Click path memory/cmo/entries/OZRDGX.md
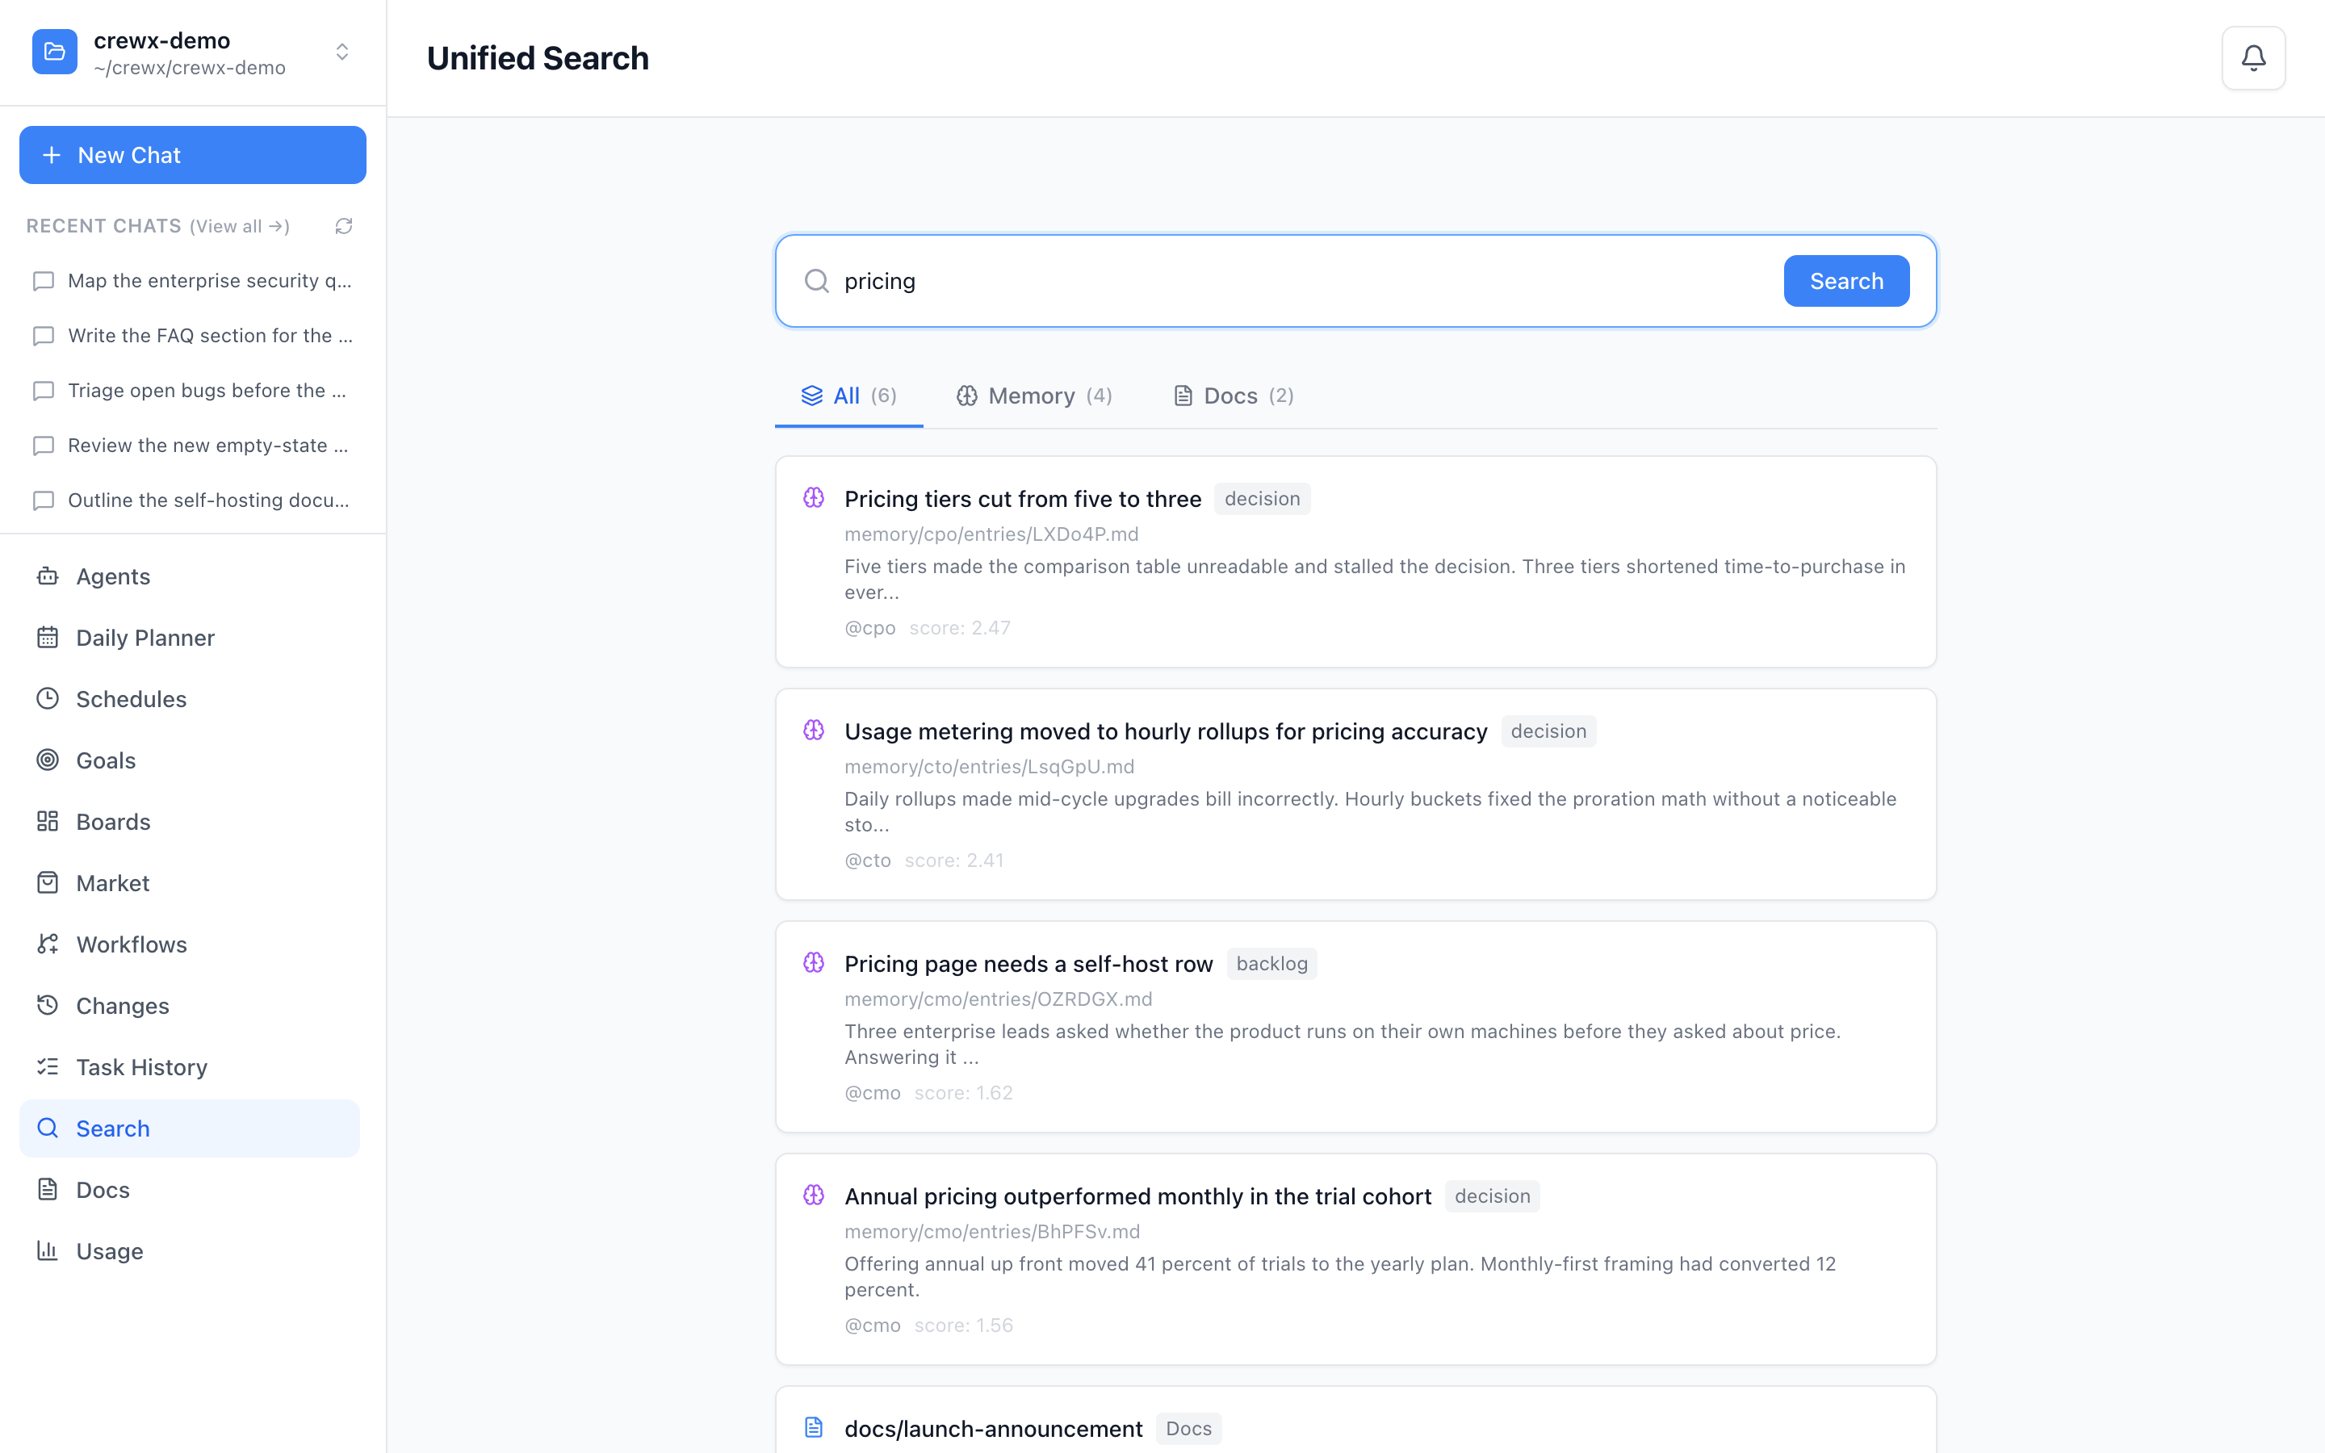The height and width of the screenshot is (1453, 2325). coord(998,999)
